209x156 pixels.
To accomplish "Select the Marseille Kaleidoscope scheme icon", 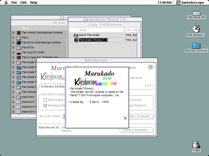I will point(19,43).
